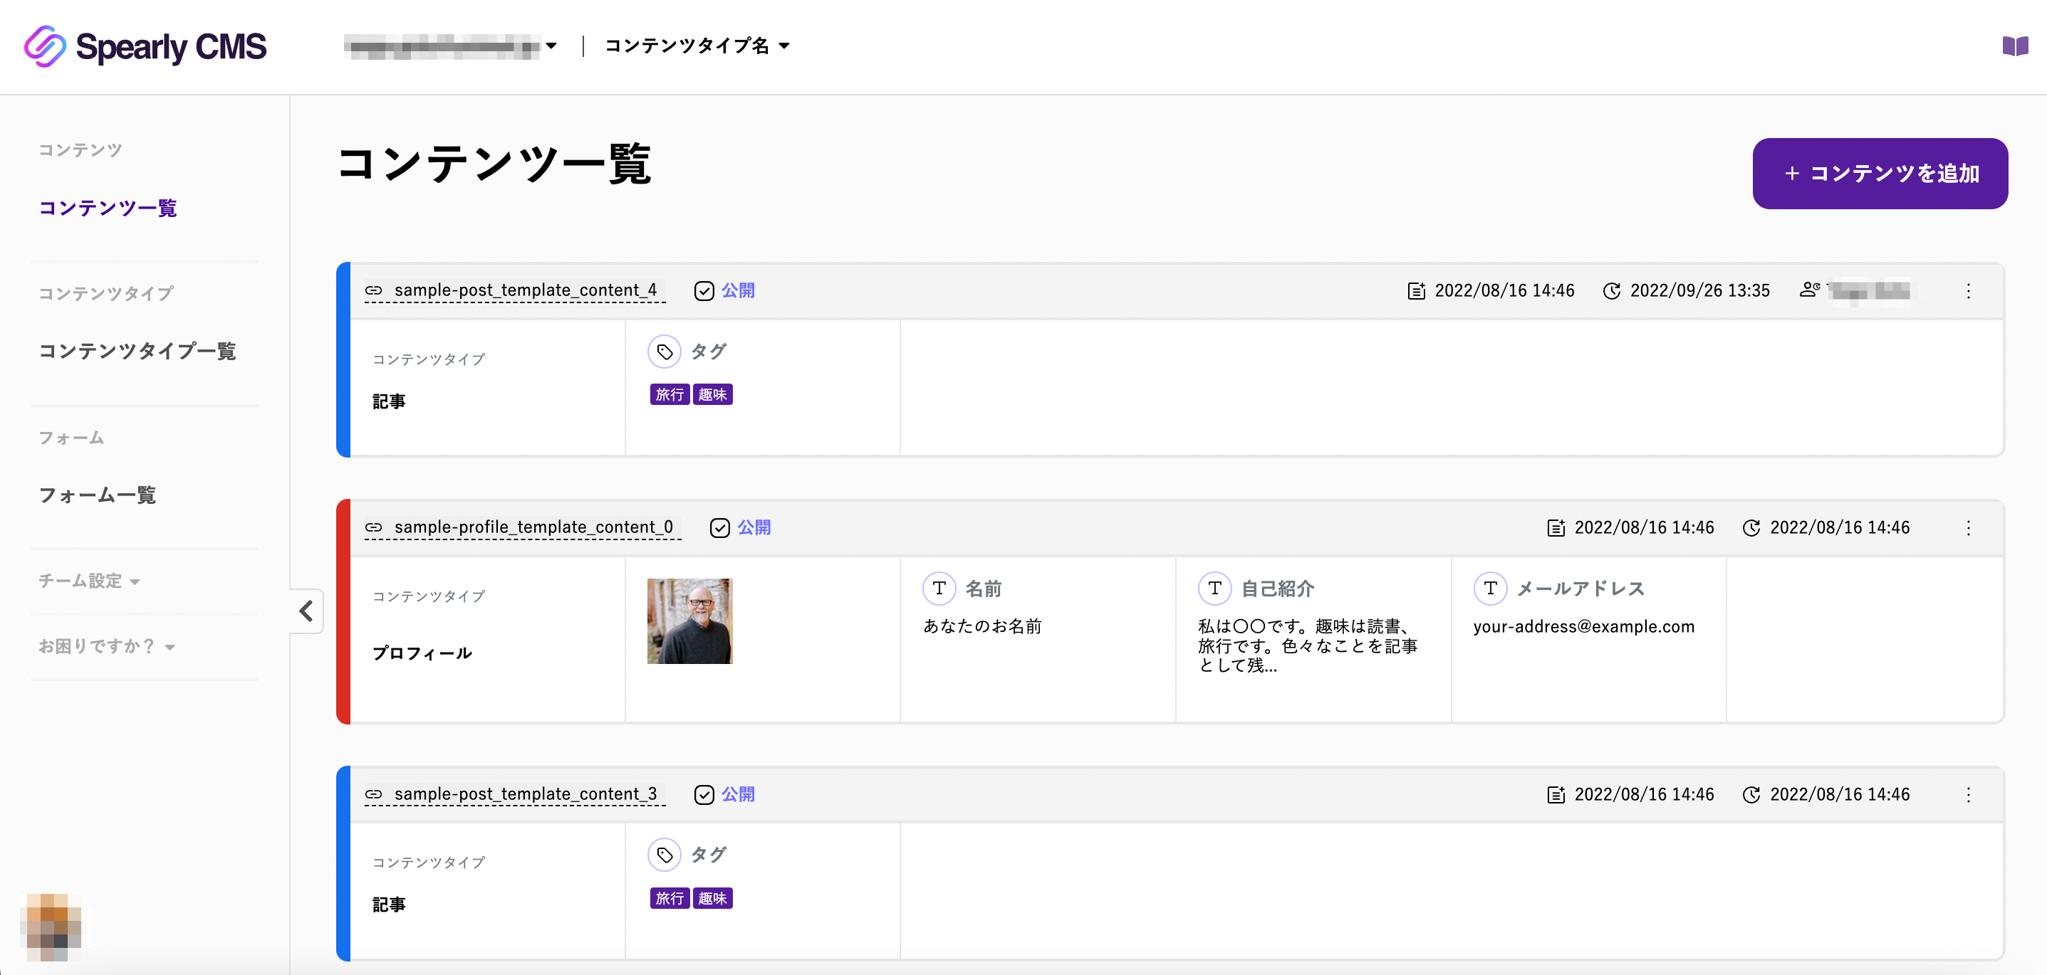The height and width of the screenshot is (975, 2047).
Task: Select コンテンツ一覧 in the sidebar
Action: click(x=108, y=207)
